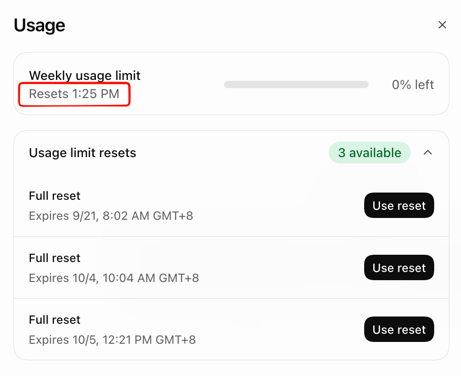Use the reset expiring 9/21

[399, 205]
